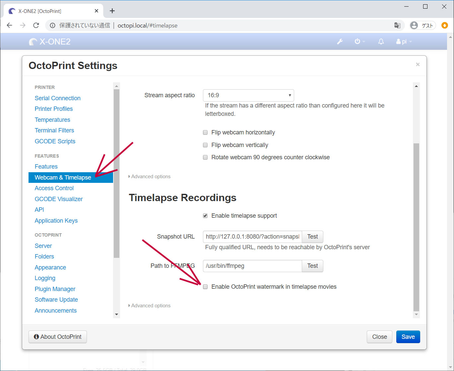This screenshot has height=371, width=454.
Task: Expand timelapse Advanced options
Action: click(150, 306)
